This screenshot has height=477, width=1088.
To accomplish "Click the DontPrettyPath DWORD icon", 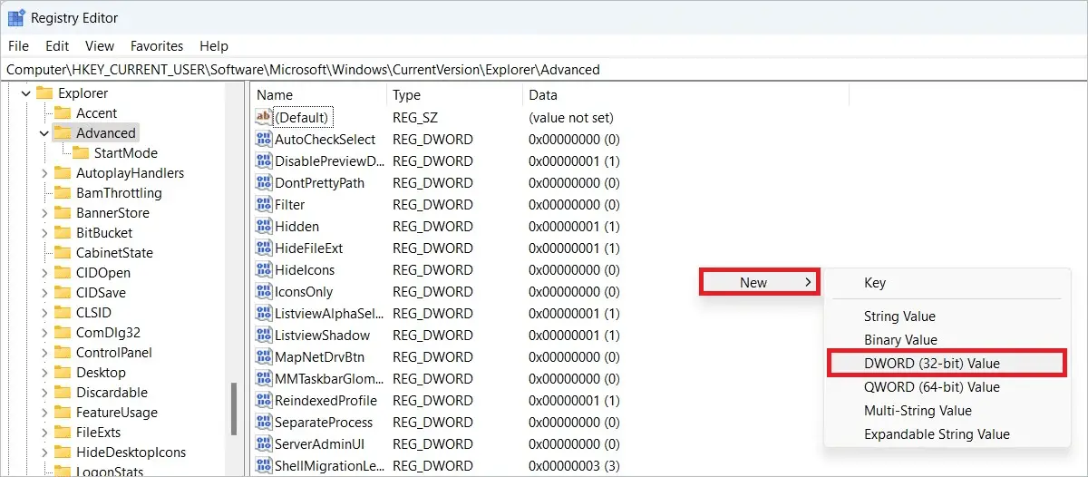I will coord(264,182).
